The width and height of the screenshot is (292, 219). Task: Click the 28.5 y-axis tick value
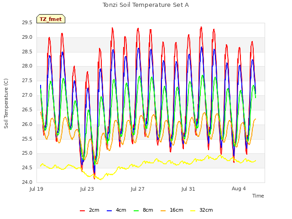click(x=27, y=52)
